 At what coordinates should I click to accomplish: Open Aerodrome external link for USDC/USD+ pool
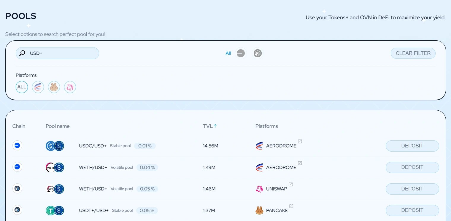pos(300,141)
